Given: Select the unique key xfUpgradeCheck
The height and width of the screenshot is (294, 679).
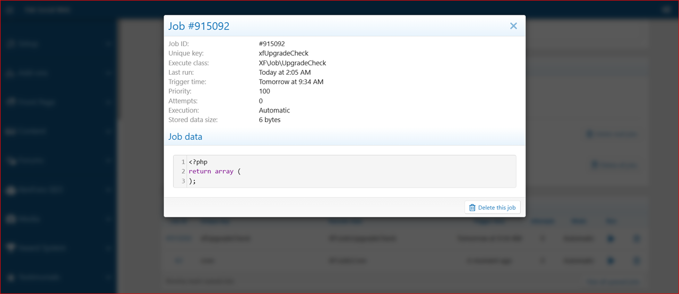Looking at the screenshot, I should 283,54.
